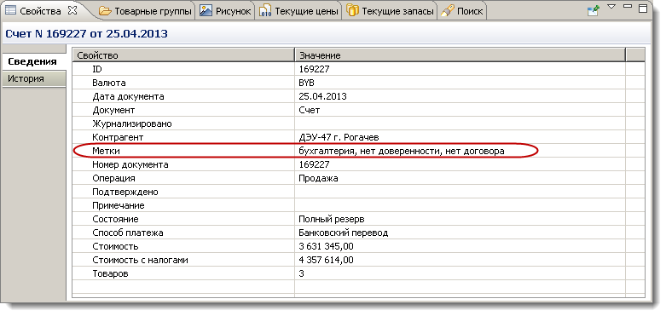Select the Контрагент property row
The width and height of the screenshot is (666, 316).
pos(358,137)
